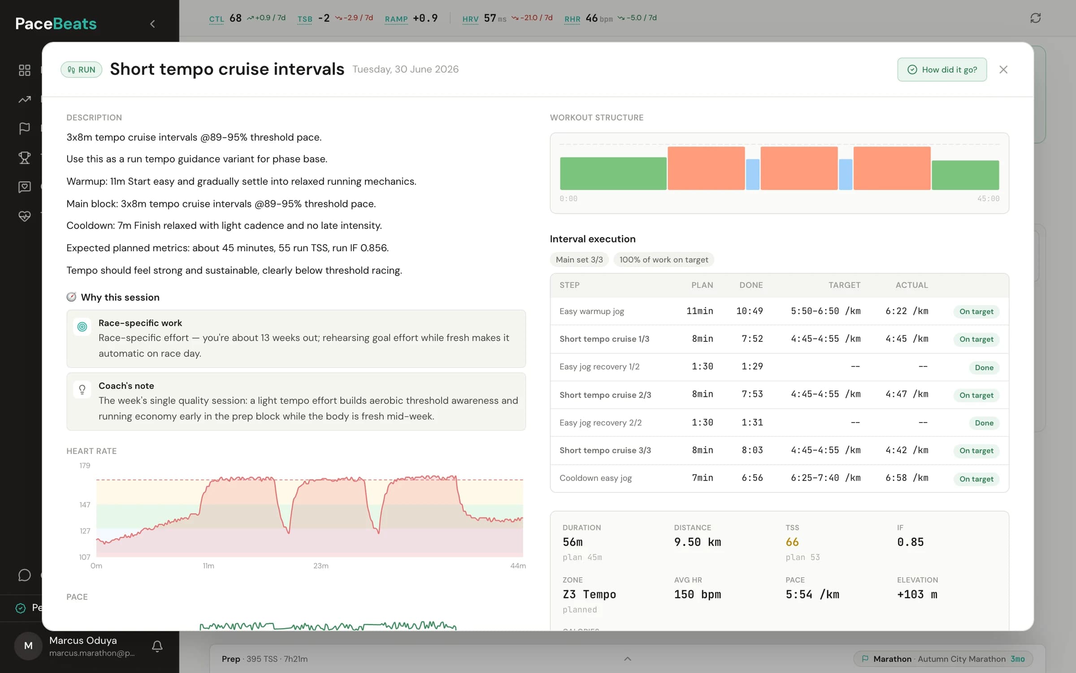This screenshot has width=1076, height=673.
Task: Click the green check circle sidebar icon
Action: (21, 608)
